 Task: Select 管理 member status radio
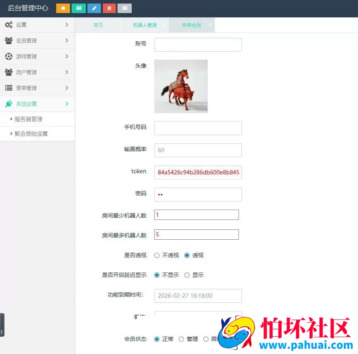click(181, 339)
